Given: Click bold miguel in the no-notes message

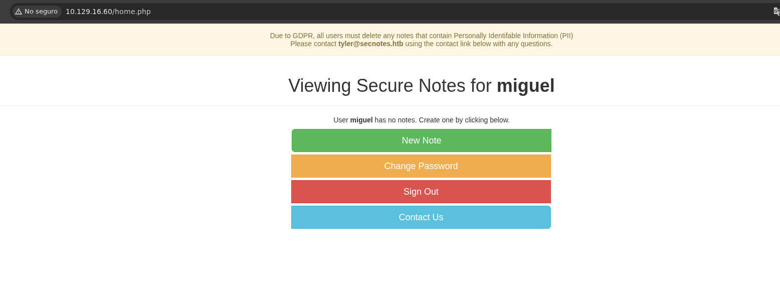Looking at the screenshot, I should [361, 120].
